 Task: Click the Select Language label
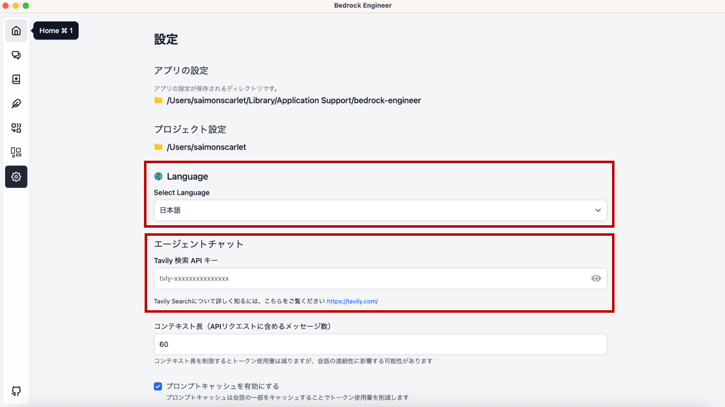pos(182,193)
